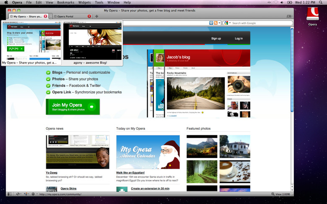Image resolution: width=327 pixels, height=204 pixels.
Task: Open a new tab with plus button
Action: click(x=96, y=16)
